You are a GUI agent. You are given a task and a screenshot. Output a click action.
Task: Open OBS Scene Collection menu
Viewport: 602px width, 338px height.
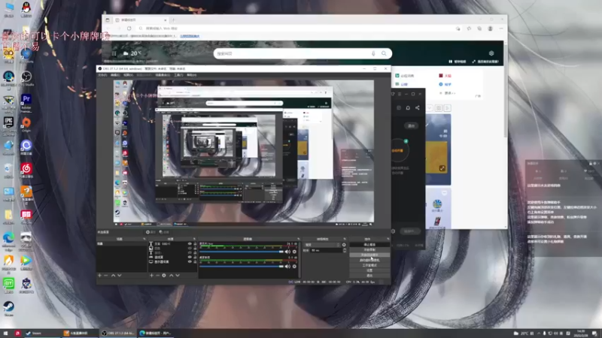163,75
